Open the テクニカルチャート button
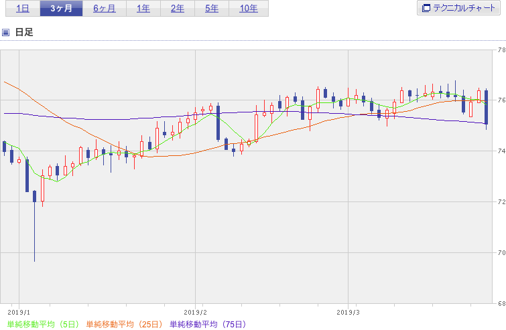Viewport: 506px width, 330px height. [458, 8]
